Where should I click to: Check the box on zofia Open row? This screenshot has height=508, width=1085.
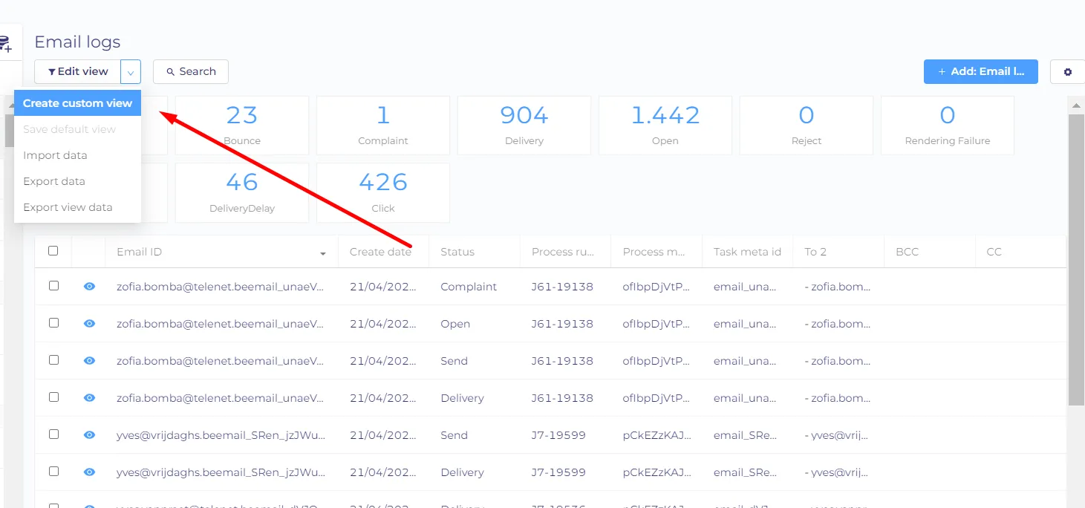(x=53, y=322)
